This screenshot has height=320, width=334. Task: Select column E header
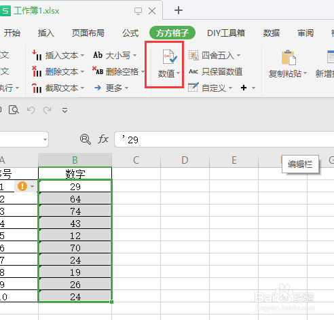click(x=234, y=160)
